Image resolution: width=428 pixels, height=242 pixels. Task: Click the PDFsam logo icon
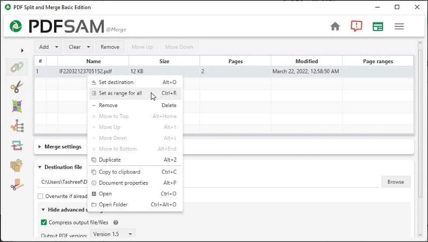(x=16, y=26)
